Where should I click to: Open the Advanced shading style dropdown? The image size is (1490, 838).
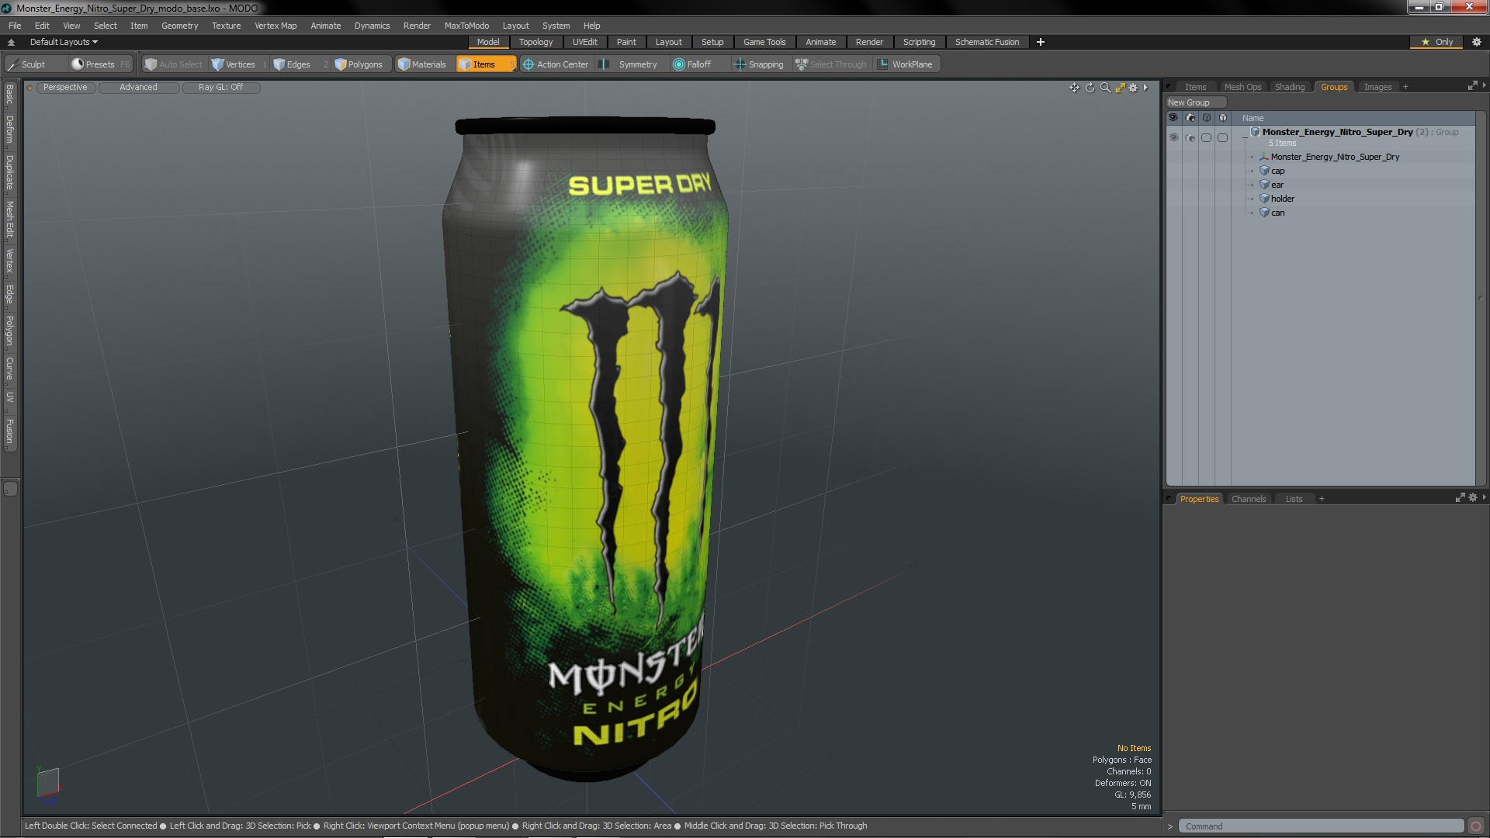point(138,87)
